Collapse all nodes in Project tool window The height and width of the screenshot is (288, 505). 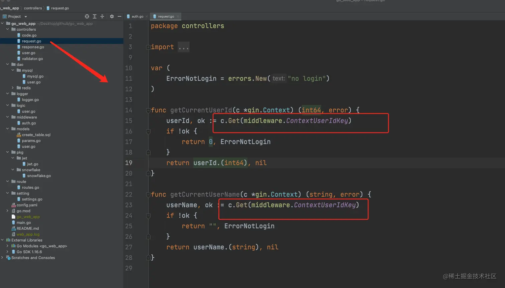(102, 16)
